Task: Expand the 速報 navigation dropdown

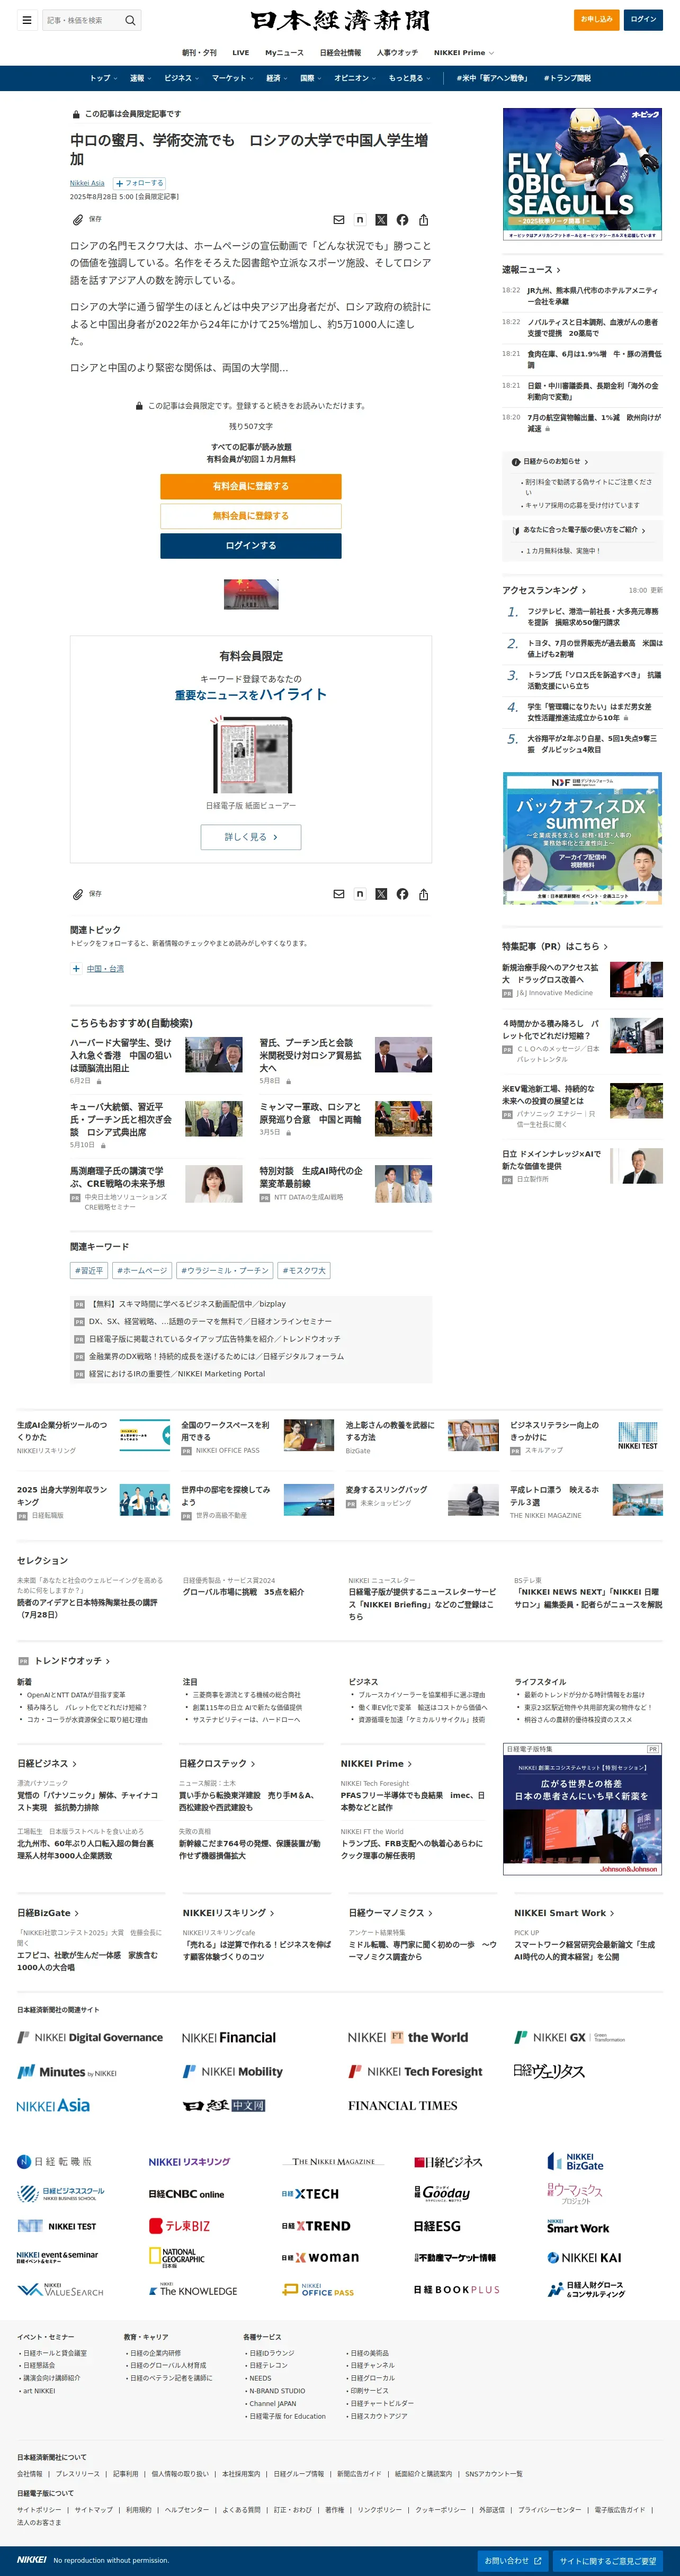Action: pyautogui.click(x=140, y=78)
